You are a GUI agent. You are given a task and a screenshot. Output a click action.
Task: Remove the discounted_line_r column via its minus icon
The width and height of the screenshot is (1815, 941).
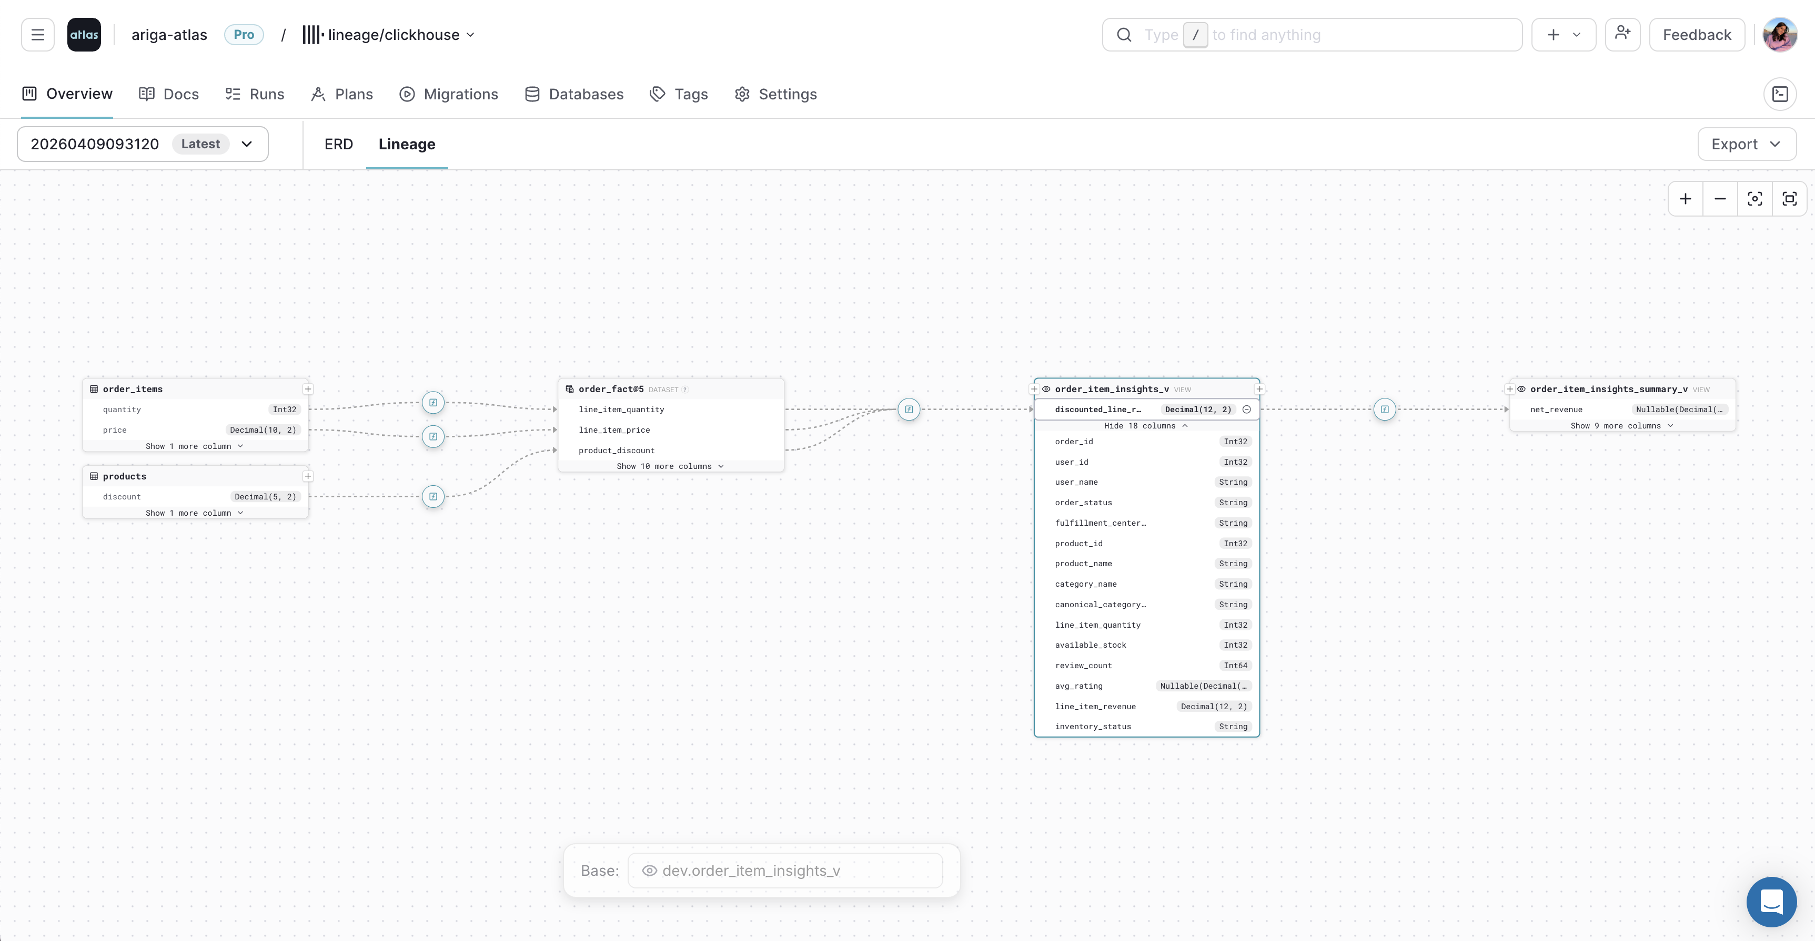(x=1246, y=409)
